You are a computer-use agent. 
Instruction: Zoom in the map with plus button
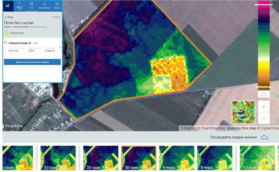tap(264, 107)
